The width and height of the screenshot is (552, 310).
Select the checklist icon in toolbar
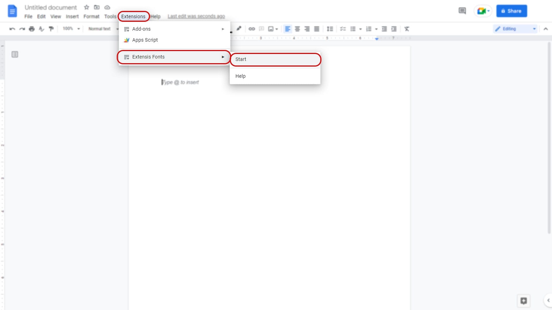tap(343, 29)
